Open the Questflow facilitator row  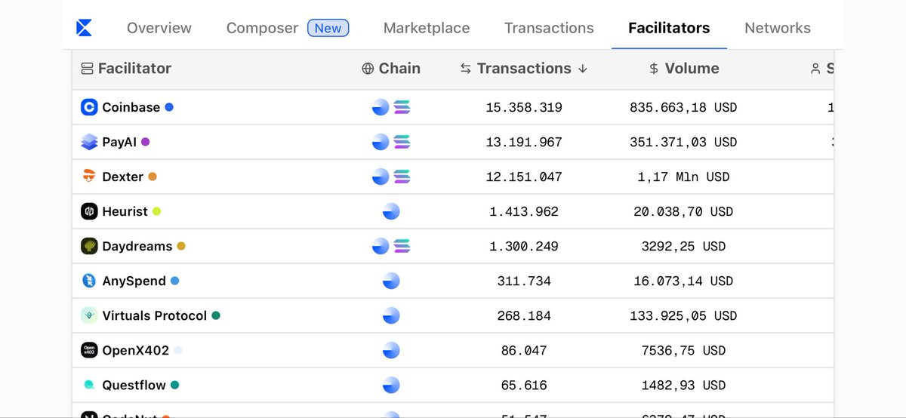click(x=453, y=385)
